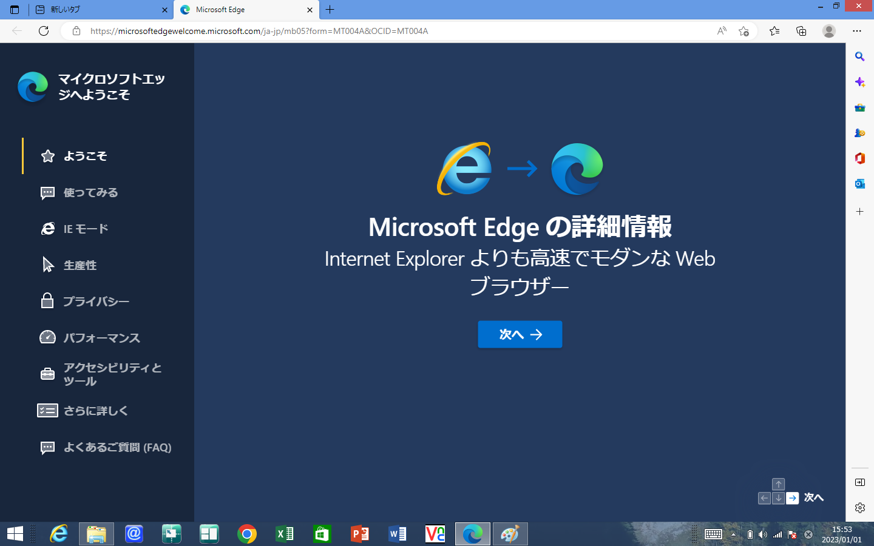874x546 pixels.
Task: Open the Collections icon
Action: pos(801,31)
